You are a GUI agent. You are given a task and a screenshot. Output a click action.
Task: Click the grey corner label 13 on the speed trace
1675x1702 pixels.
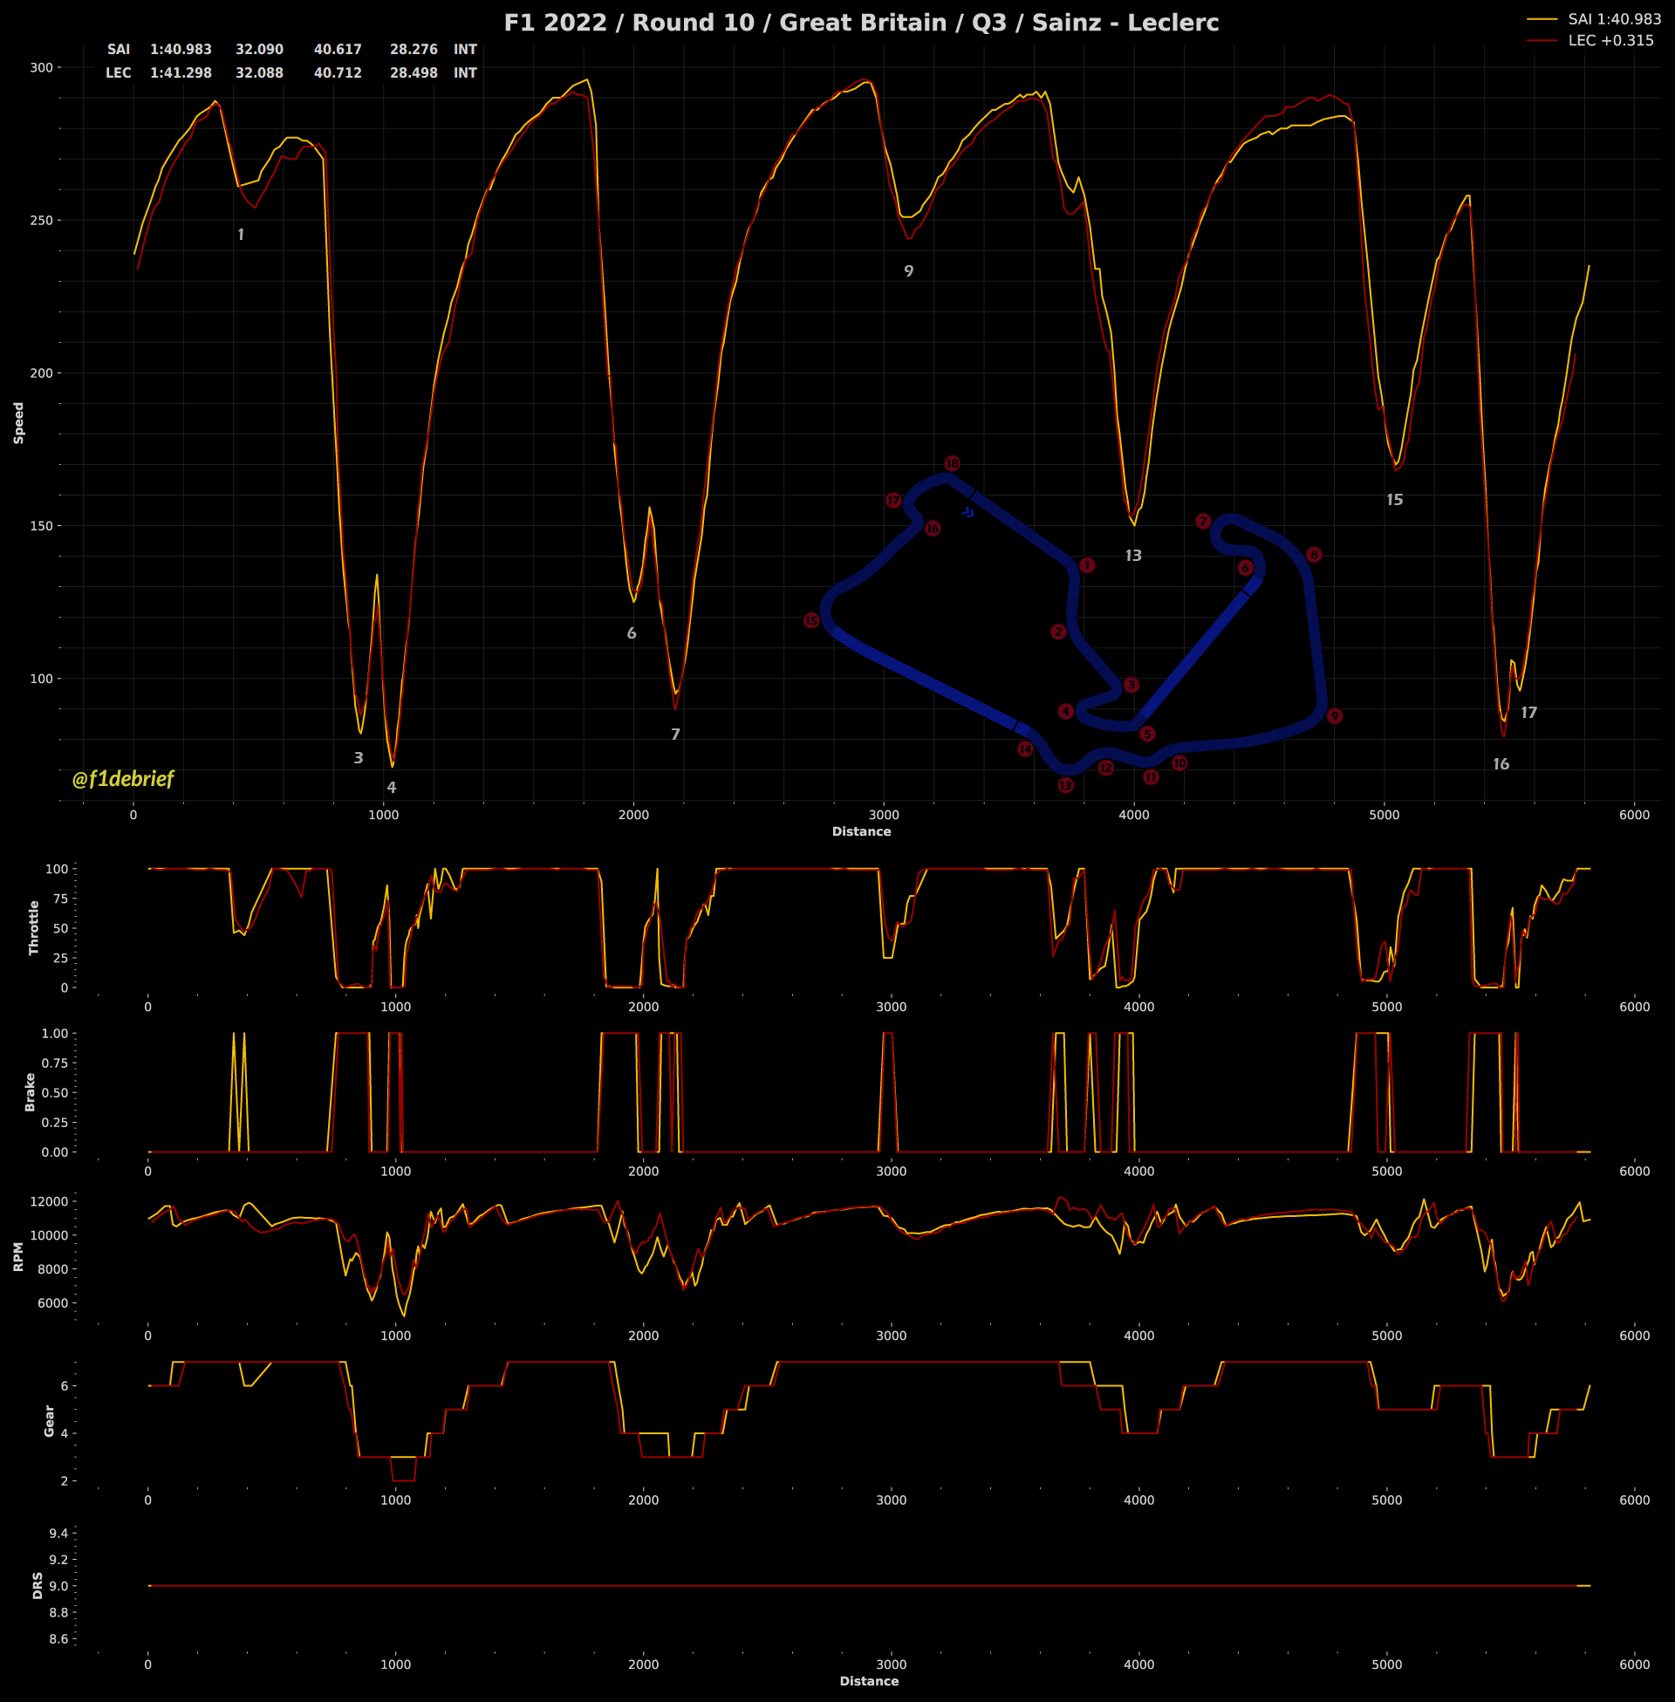coord(1134,556)
